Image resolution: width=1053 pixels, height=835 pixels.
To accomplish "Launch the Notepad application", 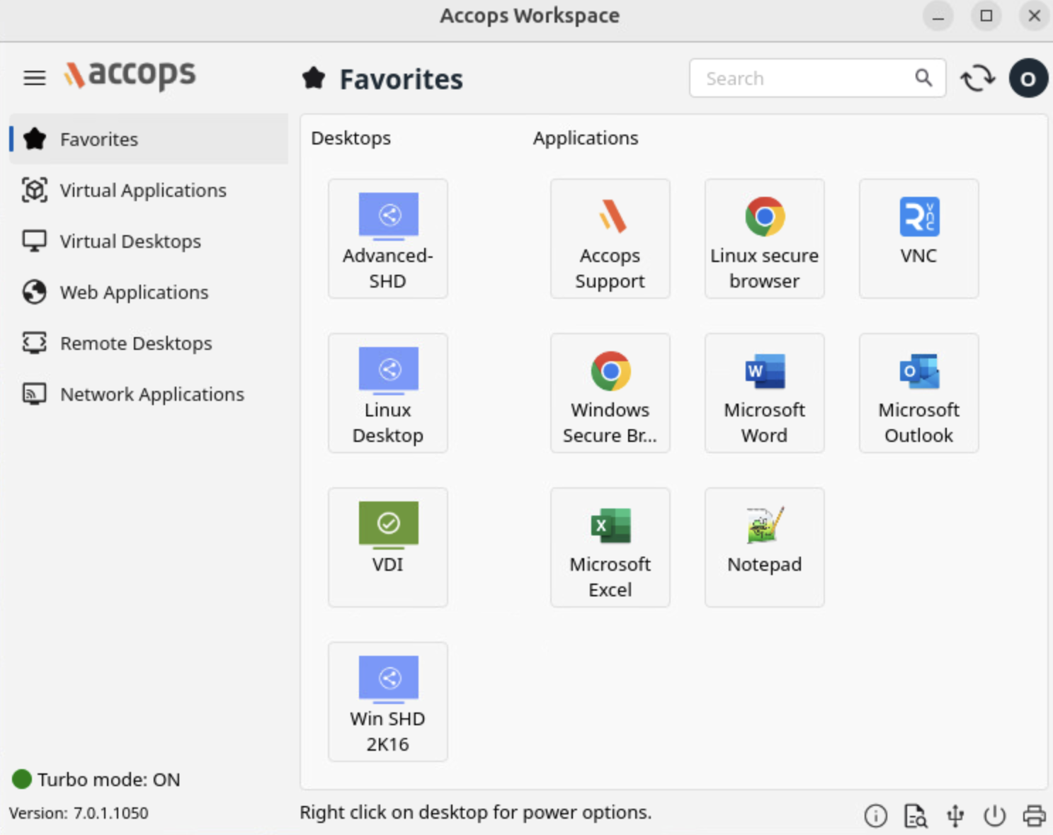I will (764, 547).
